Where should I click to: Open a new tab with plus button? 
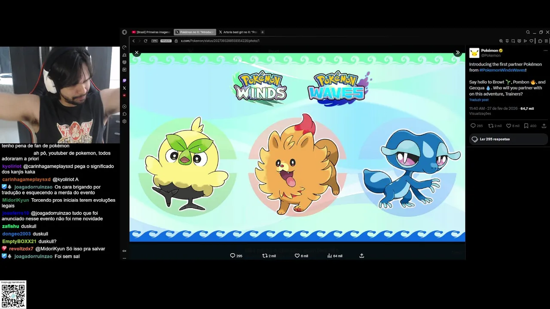pos(263,32)
